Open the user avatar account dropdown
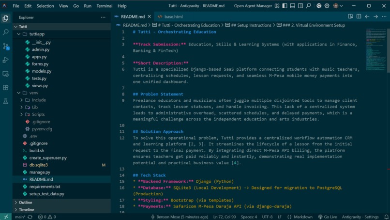 tap(338, 6)
